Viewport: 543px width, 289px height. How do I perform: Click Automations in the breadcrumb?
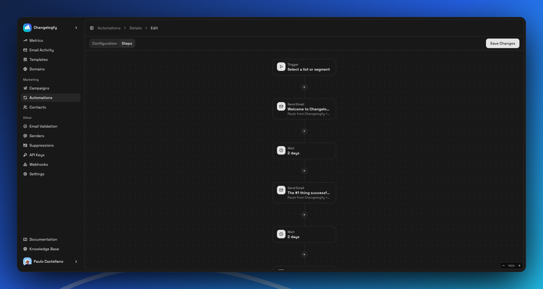click(109, 28)
